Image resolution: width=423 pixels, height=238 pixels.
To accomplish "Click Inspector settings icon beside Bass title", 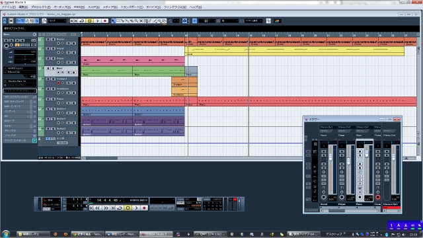I will pyautogui.click(x=34, y=34).
